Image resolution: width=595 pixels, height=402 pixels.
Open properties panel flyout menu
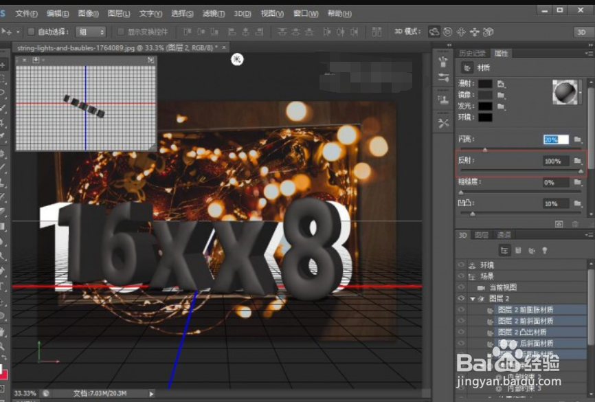tap(590, 54)
